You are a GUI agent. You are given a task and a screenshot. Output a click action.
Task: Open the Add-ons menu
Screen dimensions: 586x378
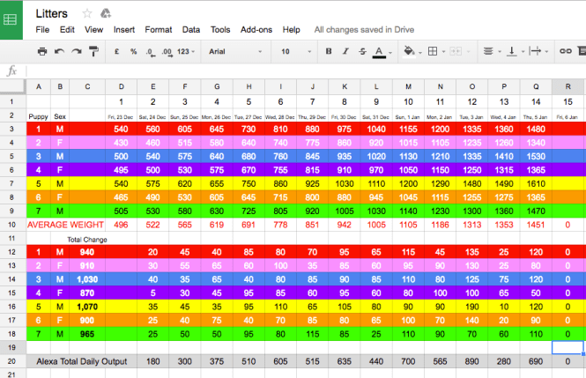point(256,29)
